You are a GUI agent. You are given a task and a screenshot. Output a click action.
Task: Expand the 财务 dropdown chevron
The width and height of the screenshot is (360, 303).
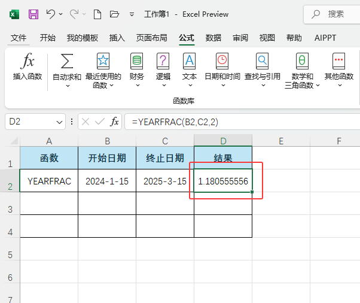138,86
